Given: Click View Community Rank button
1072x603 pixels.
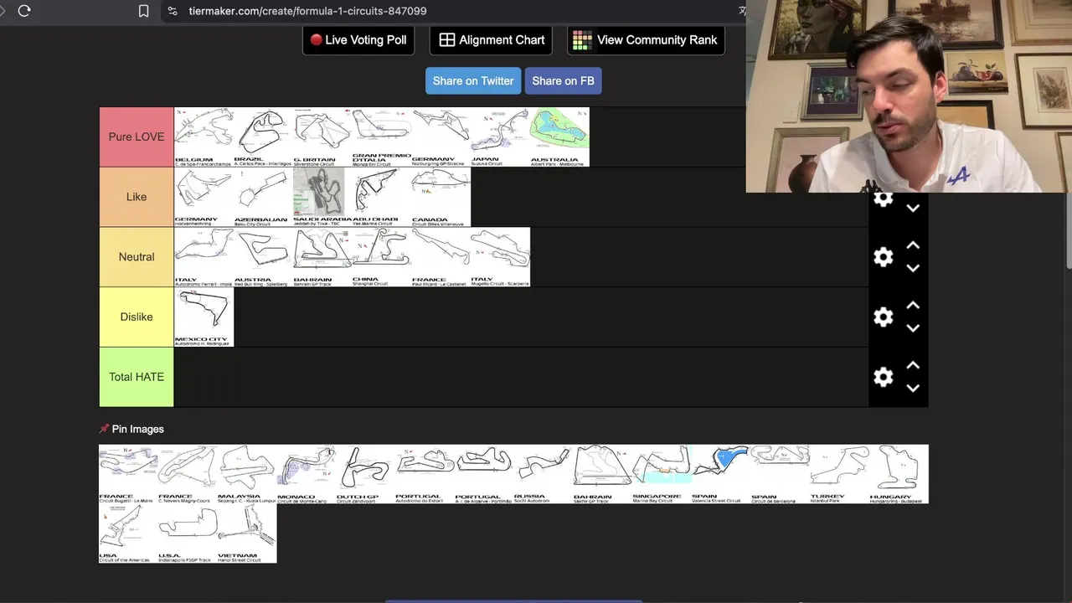Looking at the screenshot, I should click(x=646, y=39).
